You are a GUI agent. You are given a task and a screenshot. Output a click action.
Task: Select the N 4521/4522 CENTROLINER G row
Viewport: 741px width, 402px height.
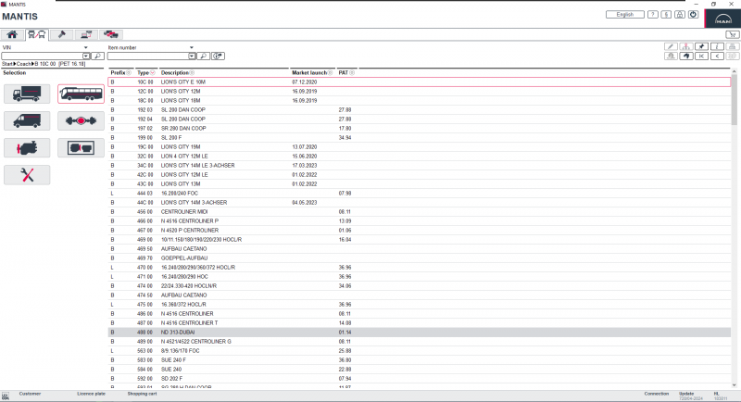[420, 342]
